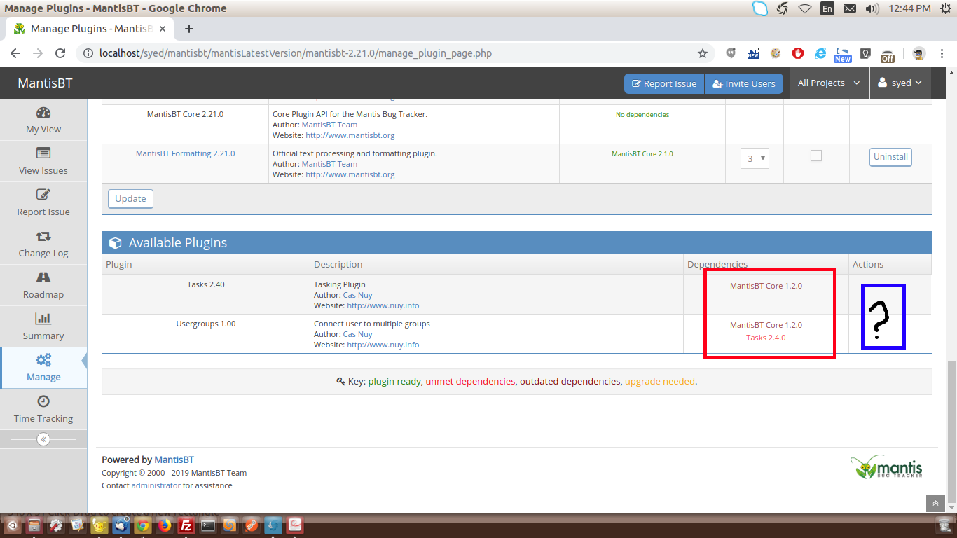This screenshot has height=538, width=957.
Task: Open the Cas Nuy author link for Tasks
Action: pyautogui.click(x=357, y=295)
